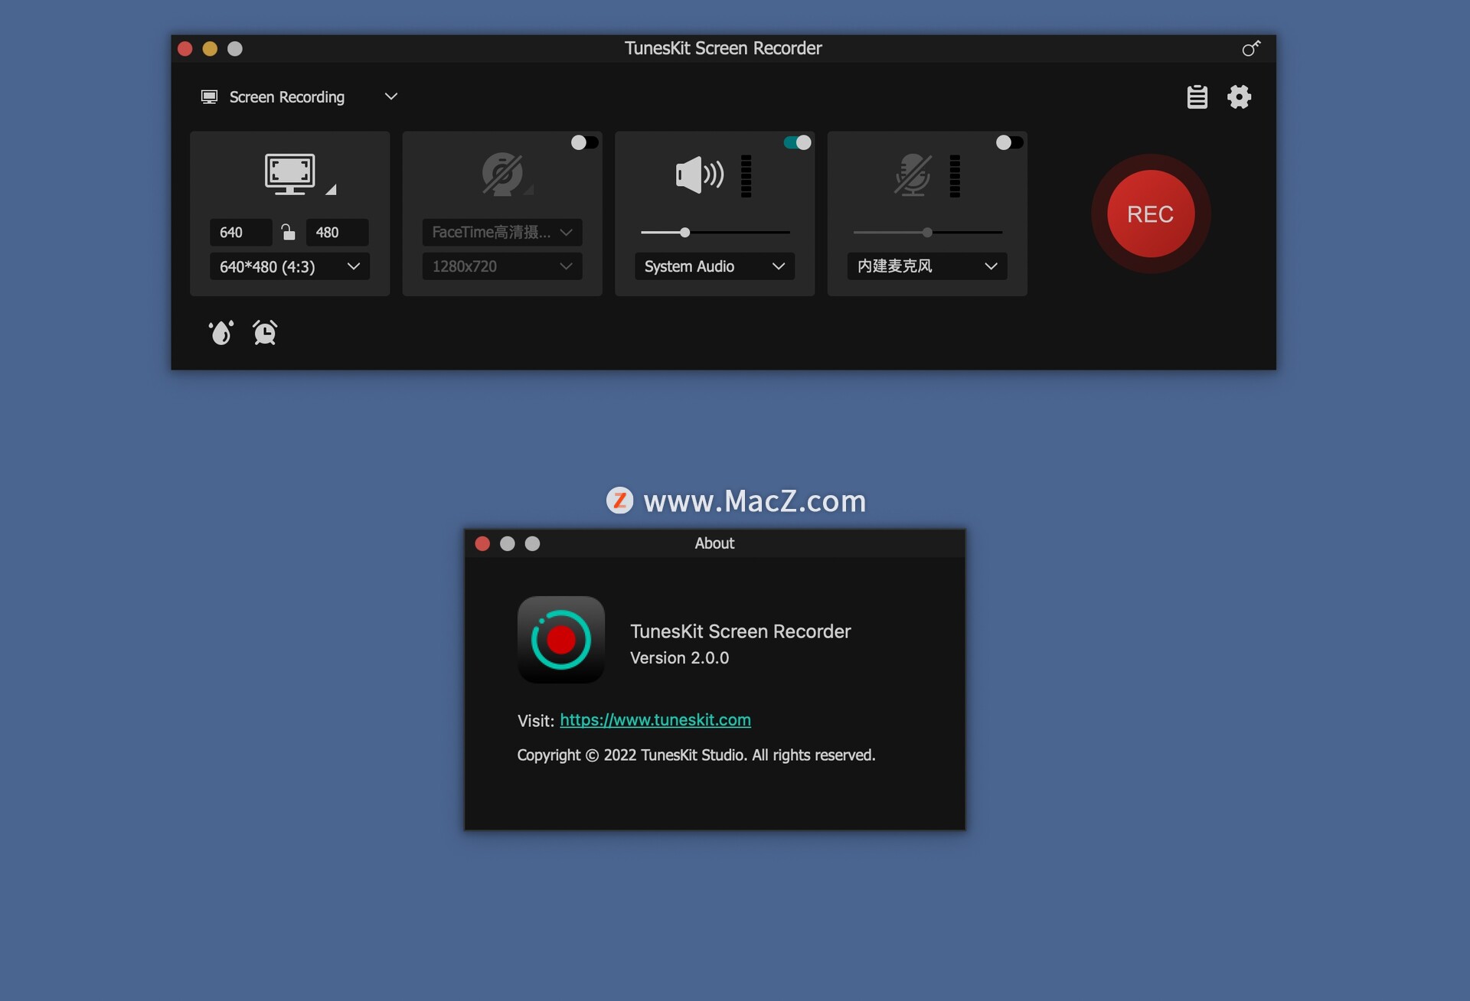Click the microphone source 内建麦克风 dropdown
The image size is (1470, 1001).
pos(927,266)
